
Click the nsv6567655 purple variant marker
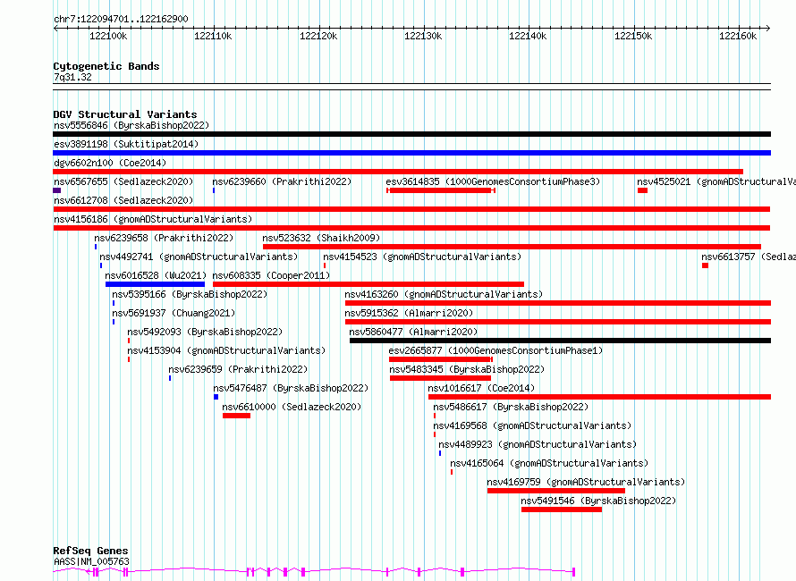(x=57, y=190)
